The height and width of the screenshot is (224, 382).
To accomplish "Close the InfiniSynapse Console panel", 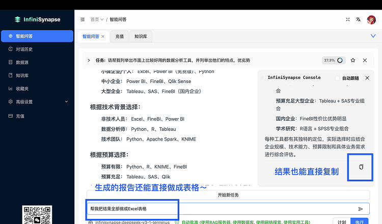I will [367, 78].
